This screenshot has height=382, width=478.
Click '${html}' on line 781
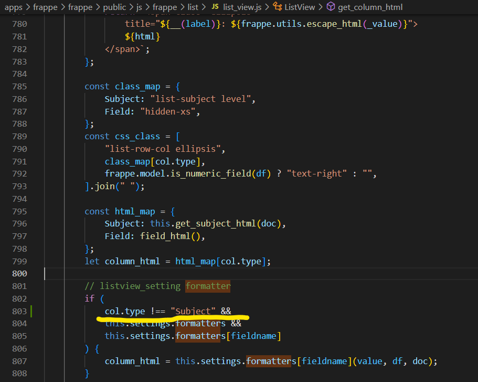[x=142, y=37]
